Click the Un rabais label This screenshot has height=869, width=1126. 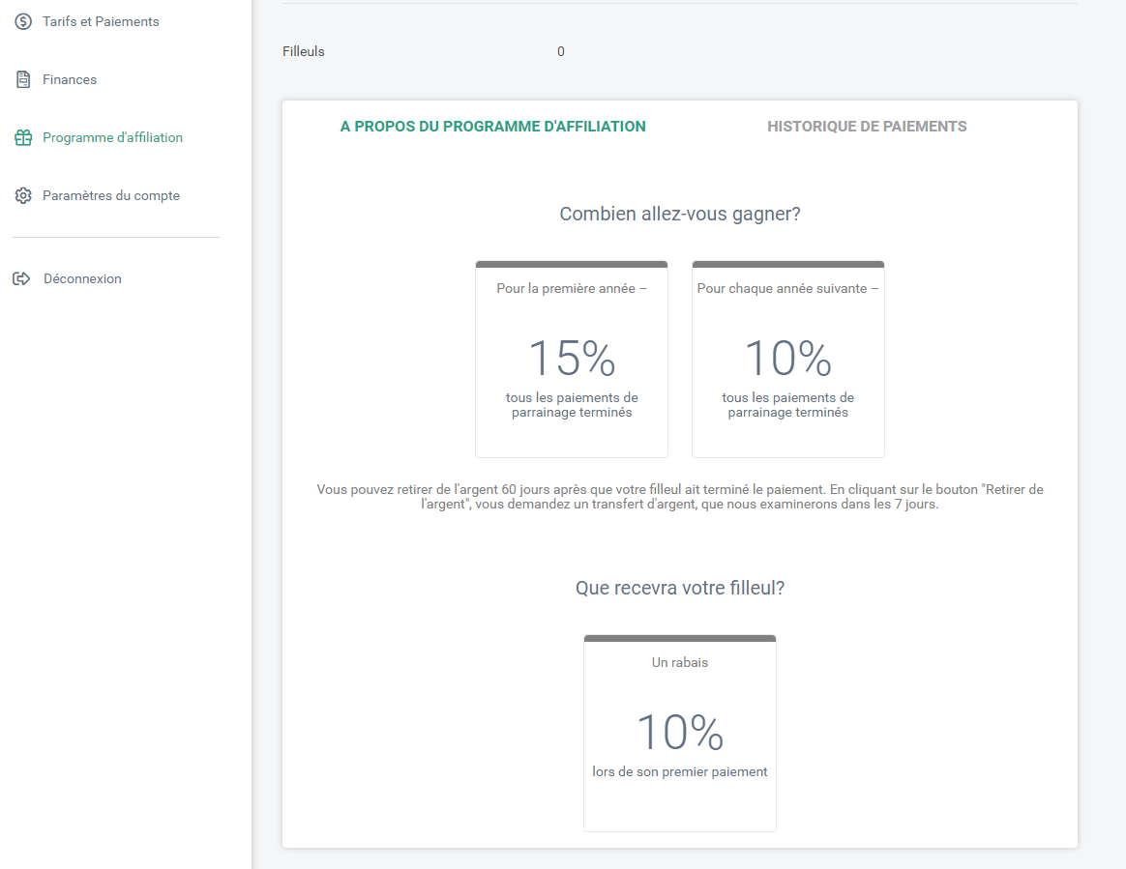[679, 662]
